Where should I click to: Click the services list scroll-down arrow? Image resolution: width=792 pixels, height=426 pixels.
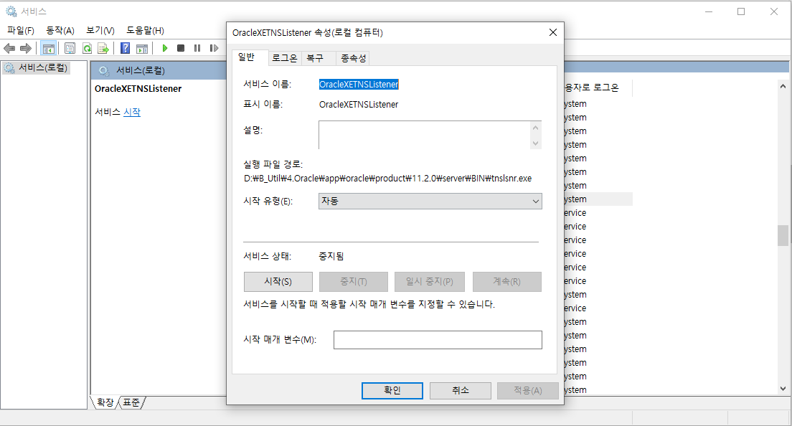[783, 389]
